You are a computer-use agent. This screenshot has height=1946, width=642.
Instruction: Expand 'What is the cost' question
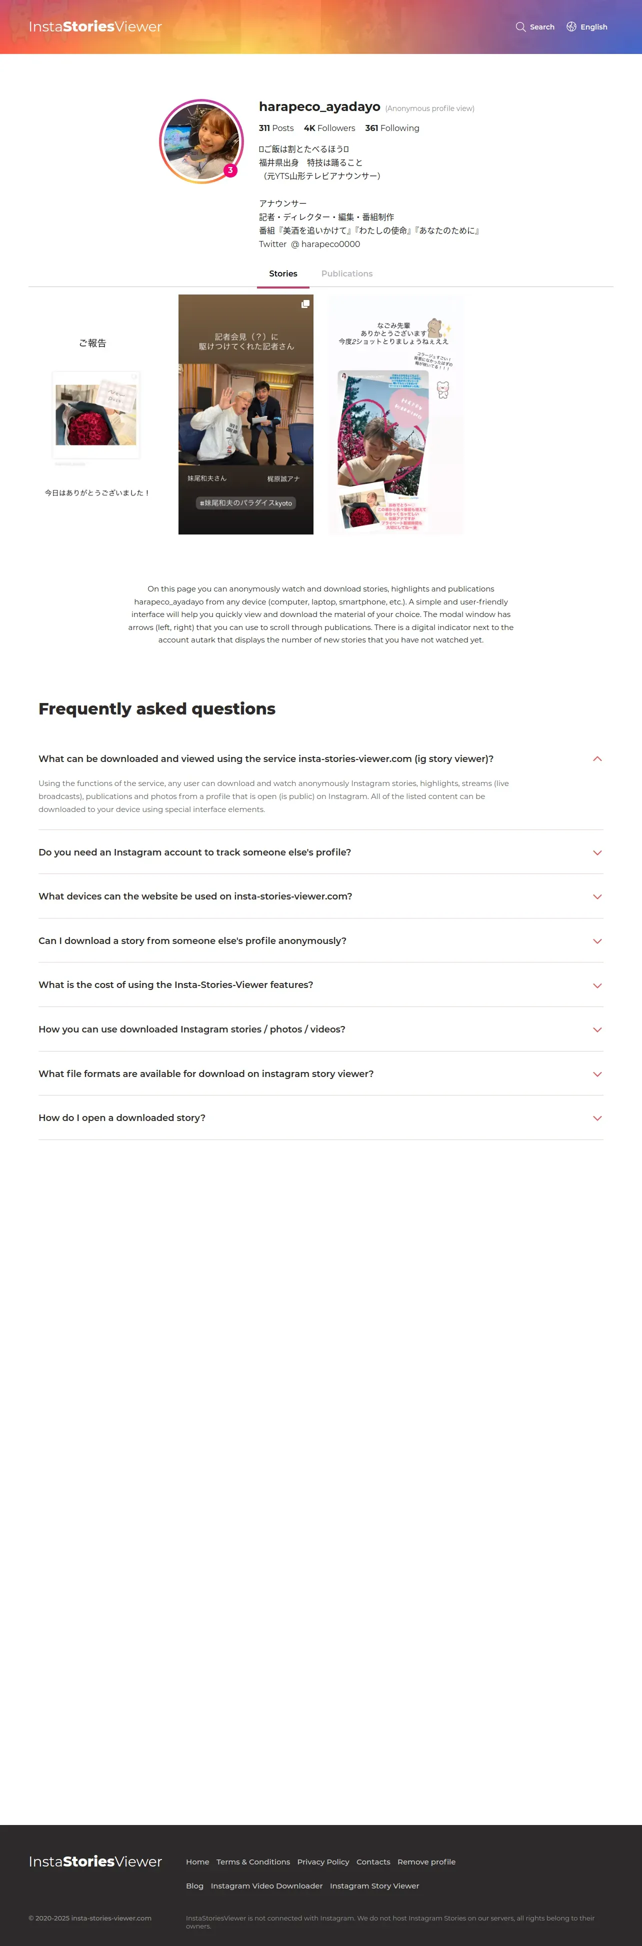click(596, 985)
